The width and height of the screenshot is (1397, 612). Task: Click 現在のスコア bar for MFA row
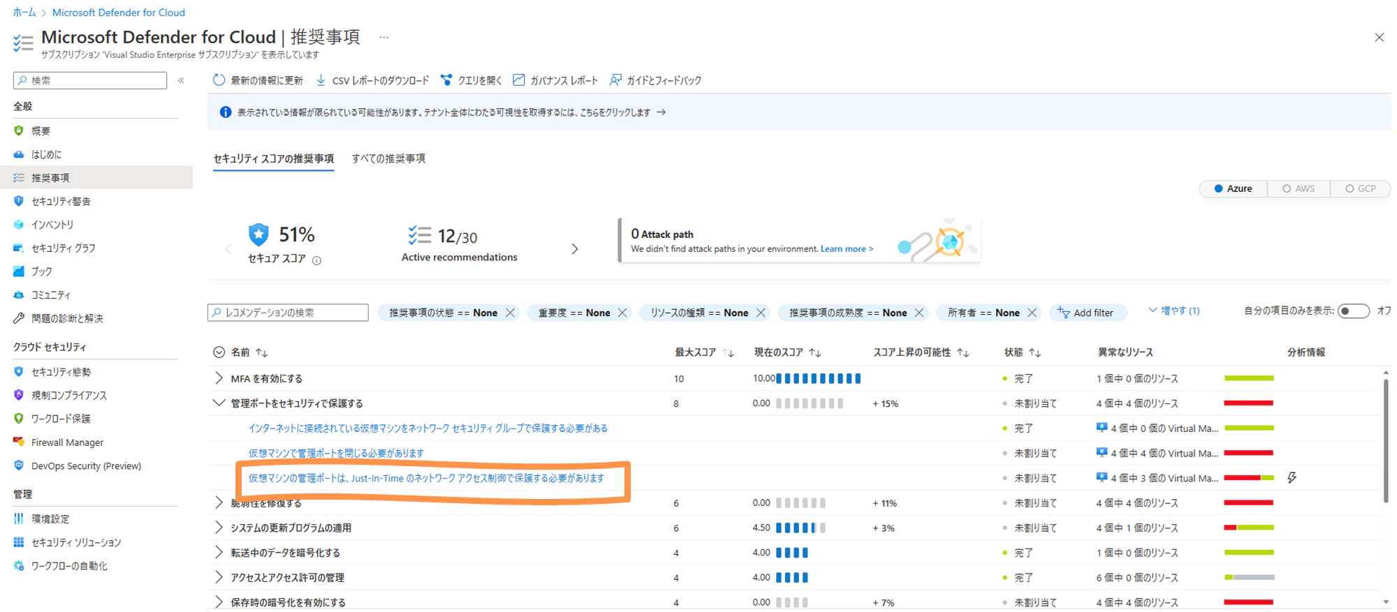(819, 378)
